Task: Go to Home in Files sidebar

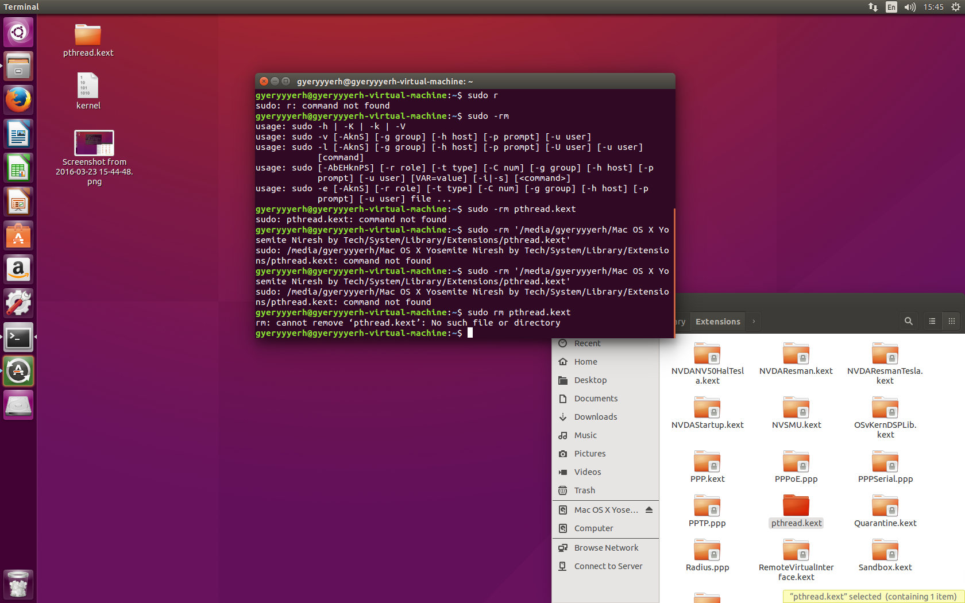Action: [605, 362]
